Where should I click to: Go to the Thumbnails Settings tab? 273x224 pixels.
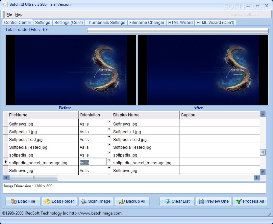106,23
